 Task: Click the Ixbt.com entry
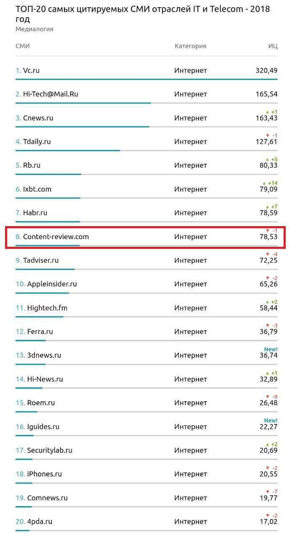pyautogui.click(x=37, y=189)
